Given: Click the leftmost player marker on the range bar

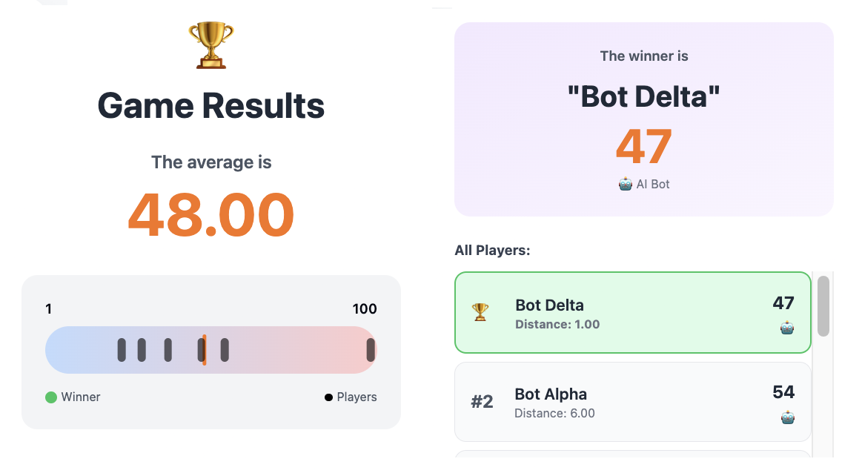Looking at the screenshot, I should coord(122,350).
